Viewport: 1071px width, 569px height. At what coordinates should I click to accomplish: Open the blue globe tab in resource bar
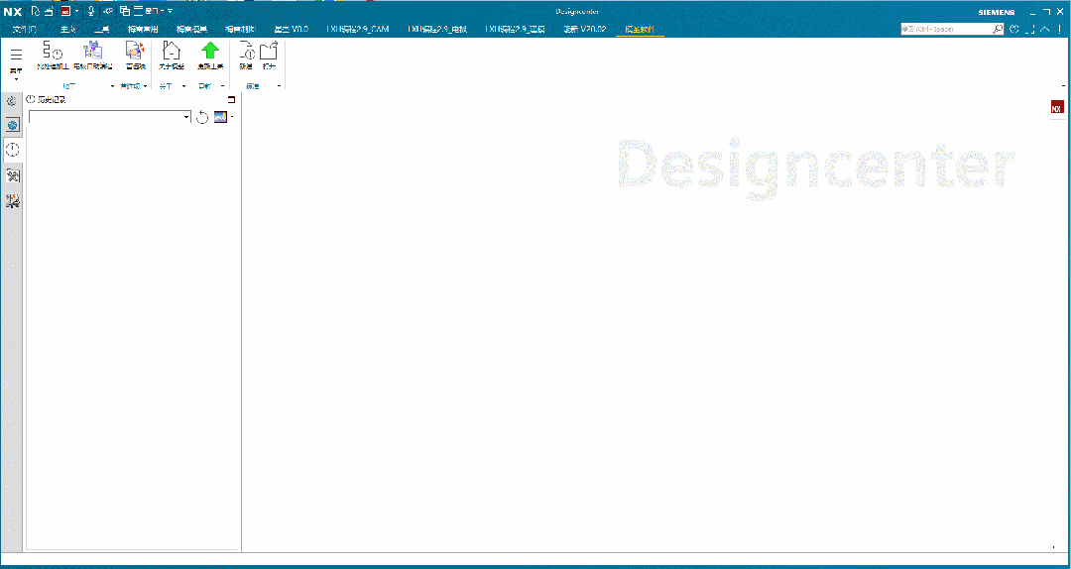click(x=12, y=126)
